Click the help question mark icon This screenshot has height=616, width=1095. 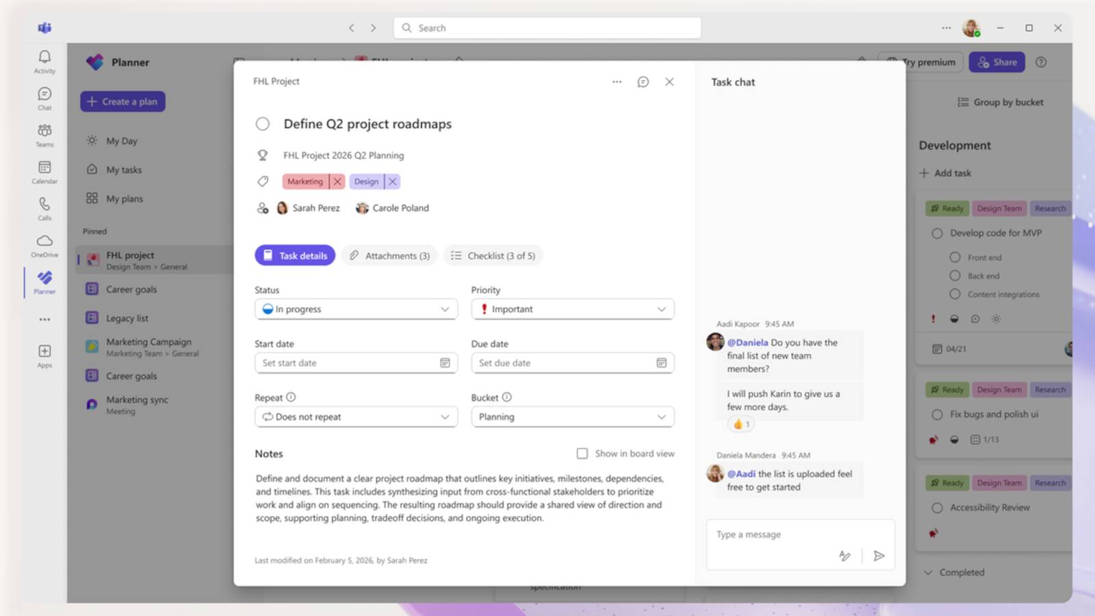(x=1041, y=62)
